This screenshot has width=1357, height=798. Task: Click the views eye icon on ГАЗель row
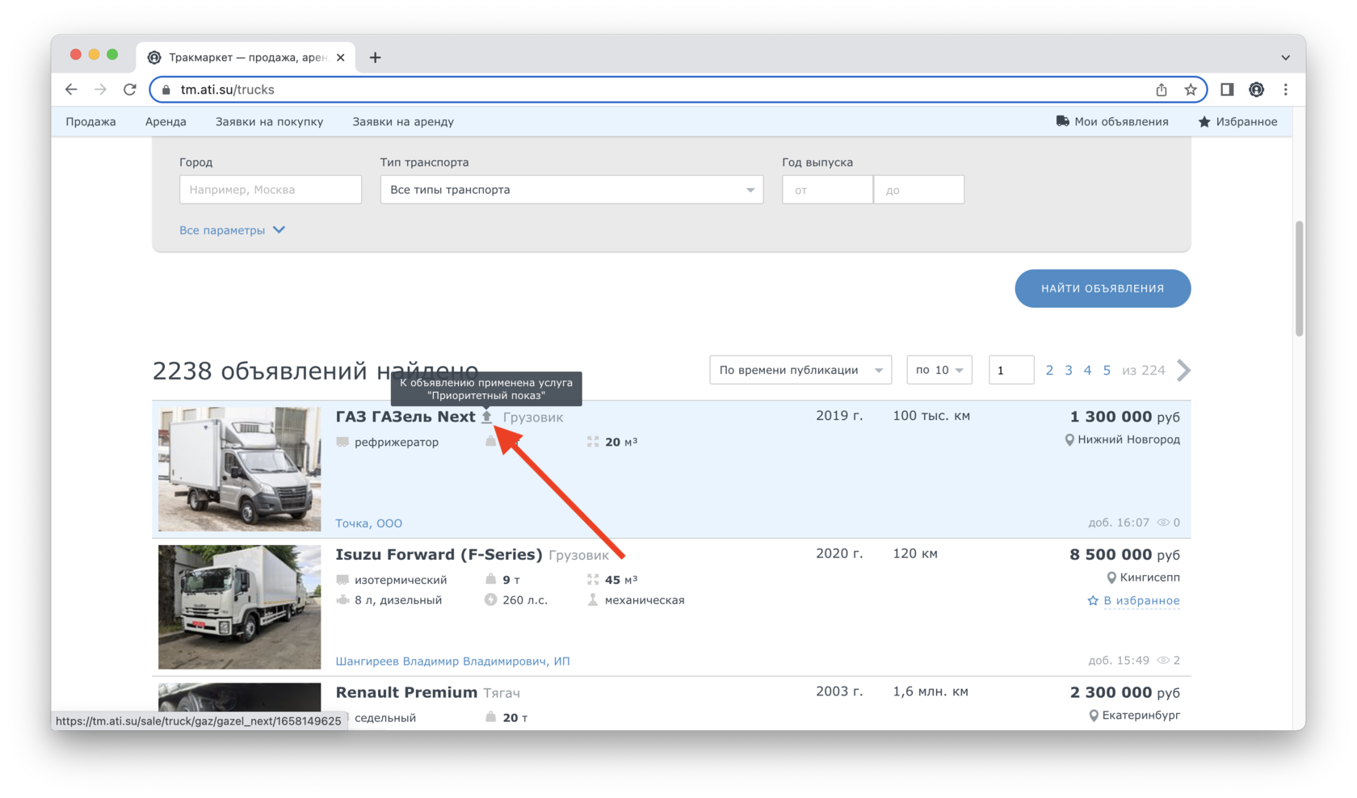point(1163,523)
